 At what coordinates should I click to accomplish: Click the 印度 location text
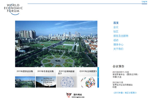point(115,87)
